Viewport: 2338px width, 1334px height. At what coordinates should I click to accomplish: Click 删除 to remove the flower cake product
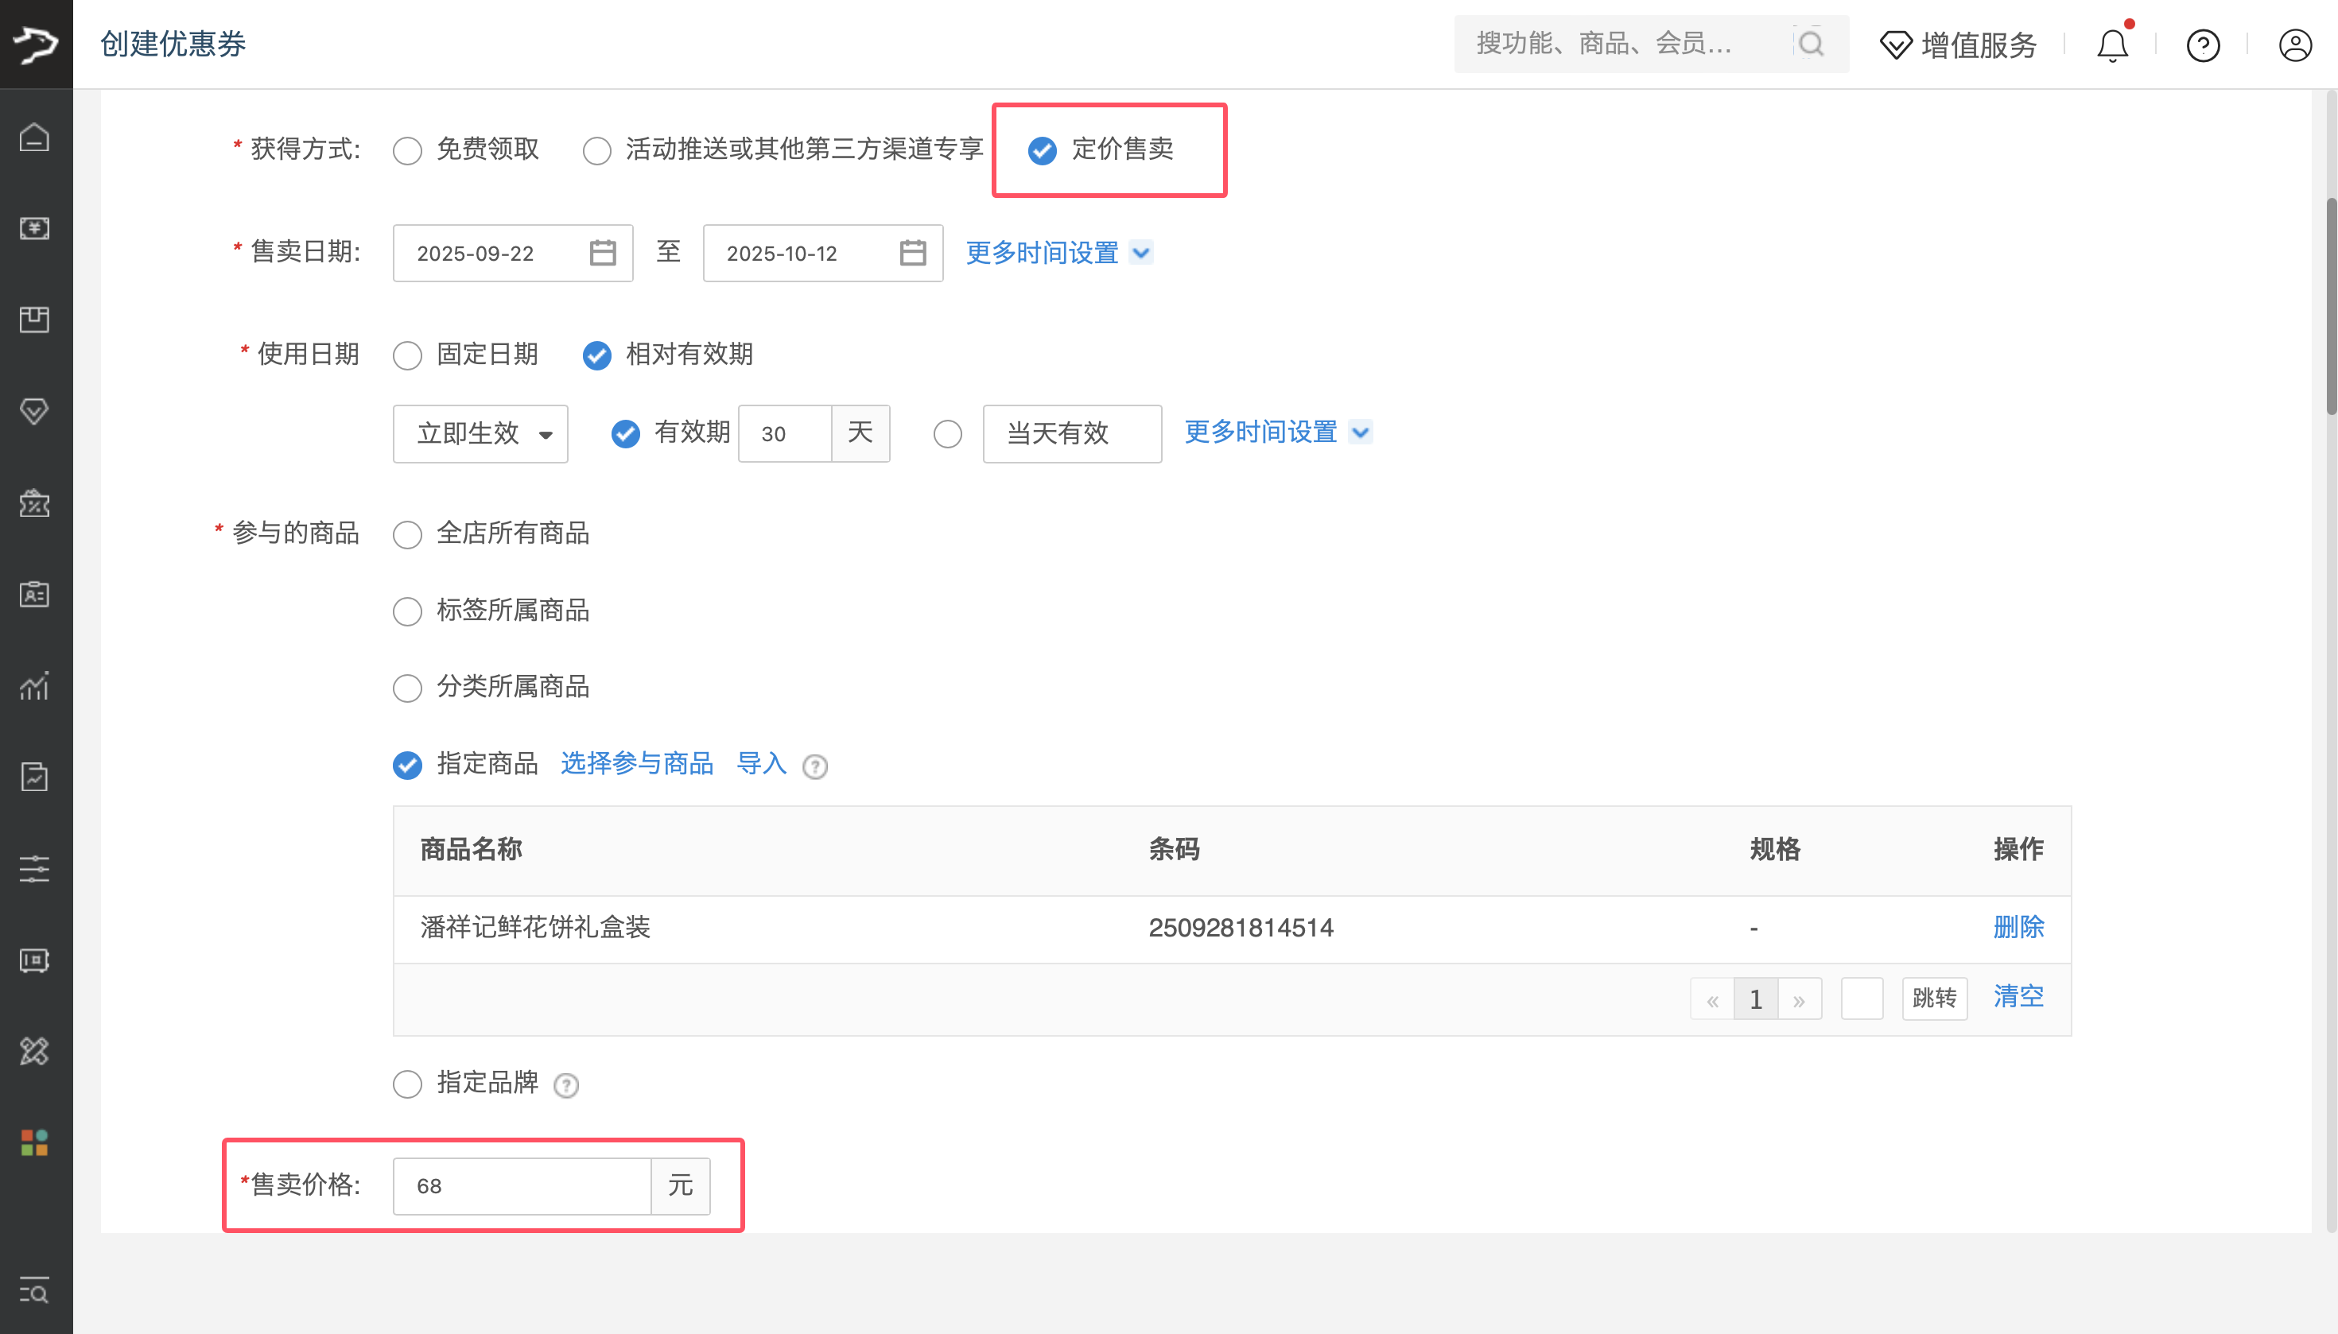pyautogui.click(x=2018, y=927)
